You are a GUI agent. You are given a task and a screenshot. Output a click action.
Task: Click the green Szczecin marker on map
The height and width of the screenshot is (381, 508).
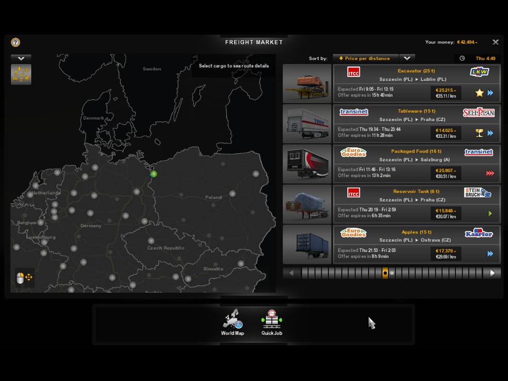(x=153, y=174)
